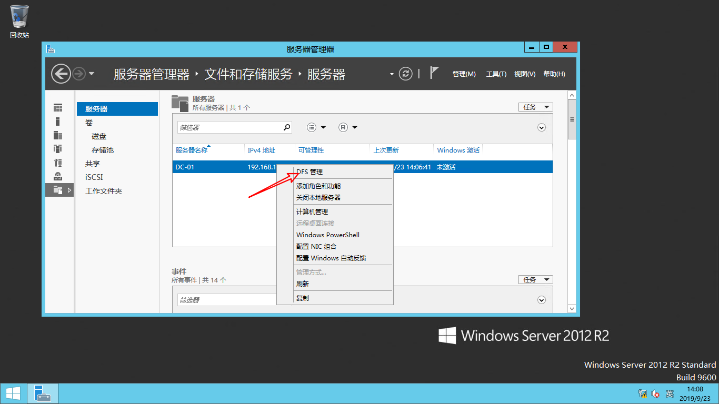This screenshot has width=719, height=404.
Task: Choose DFS 管理 in context menu
Action: click(335, 172)
